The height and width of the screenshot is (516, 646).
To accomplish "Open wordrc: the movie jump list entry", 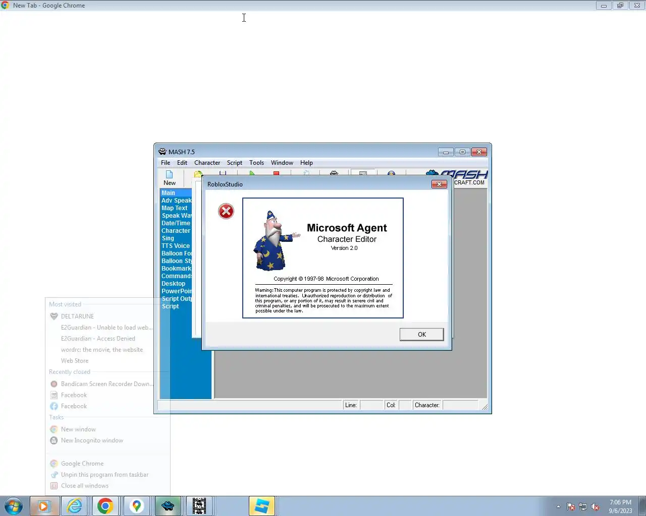I will click(x=101, y=350).
